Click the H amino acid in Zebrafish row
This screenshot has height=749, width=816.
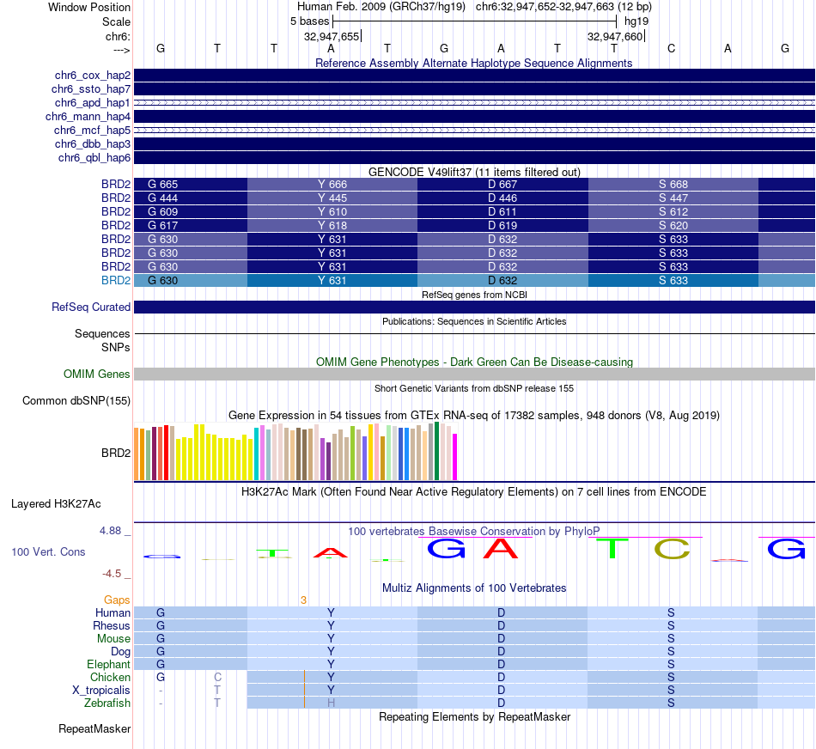tap(331, 703)
